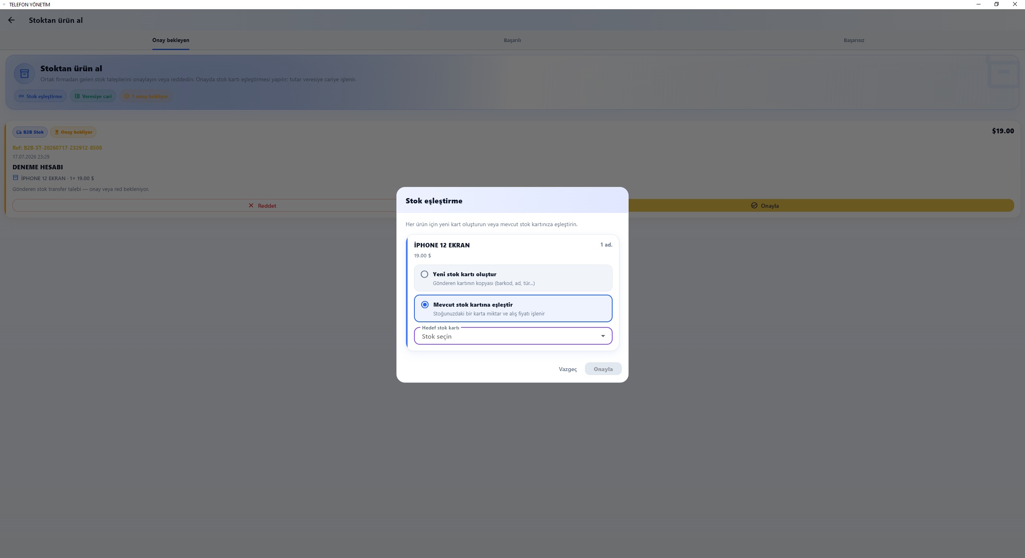Click the archive box icon beside Stoktan ürün al heading

point(24,74)
